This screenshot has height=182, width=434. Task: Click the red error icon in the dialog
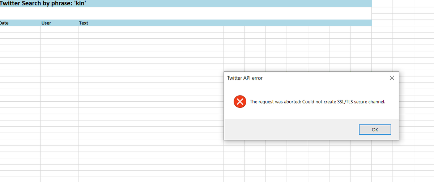click(x=240, y=102)
